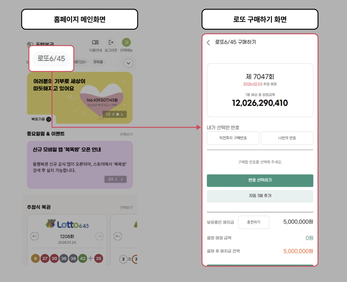The height and width of the screenshot is (282, 347).
Task: Advance the donation banner to next slide
Action: [122, 114]
